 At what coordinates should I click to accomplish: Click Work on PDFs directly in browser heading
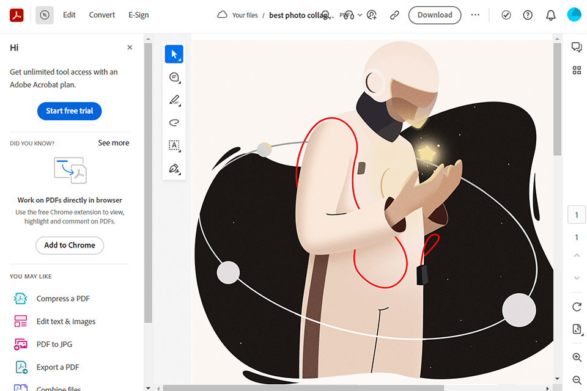tap(70, 200)
